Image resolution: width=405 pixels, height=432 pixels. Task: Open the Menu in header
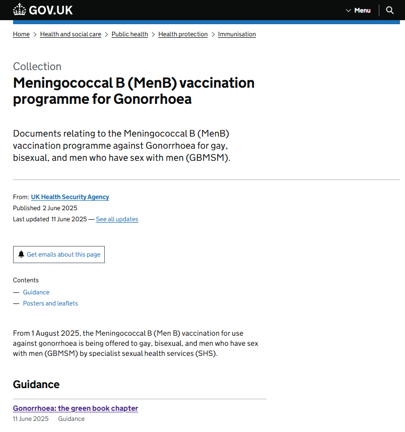(358, 11)
